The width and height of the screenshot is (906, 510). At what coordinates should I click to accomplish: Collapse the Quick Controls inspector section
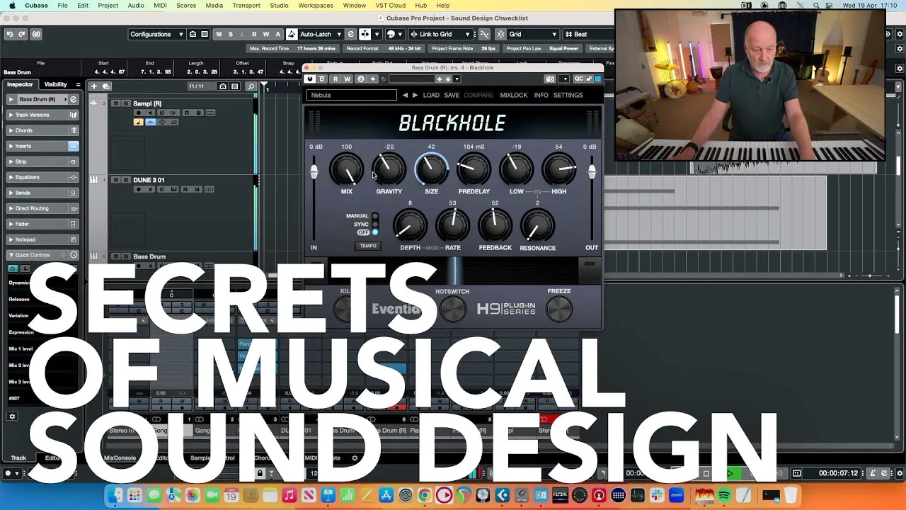point(11,255)
